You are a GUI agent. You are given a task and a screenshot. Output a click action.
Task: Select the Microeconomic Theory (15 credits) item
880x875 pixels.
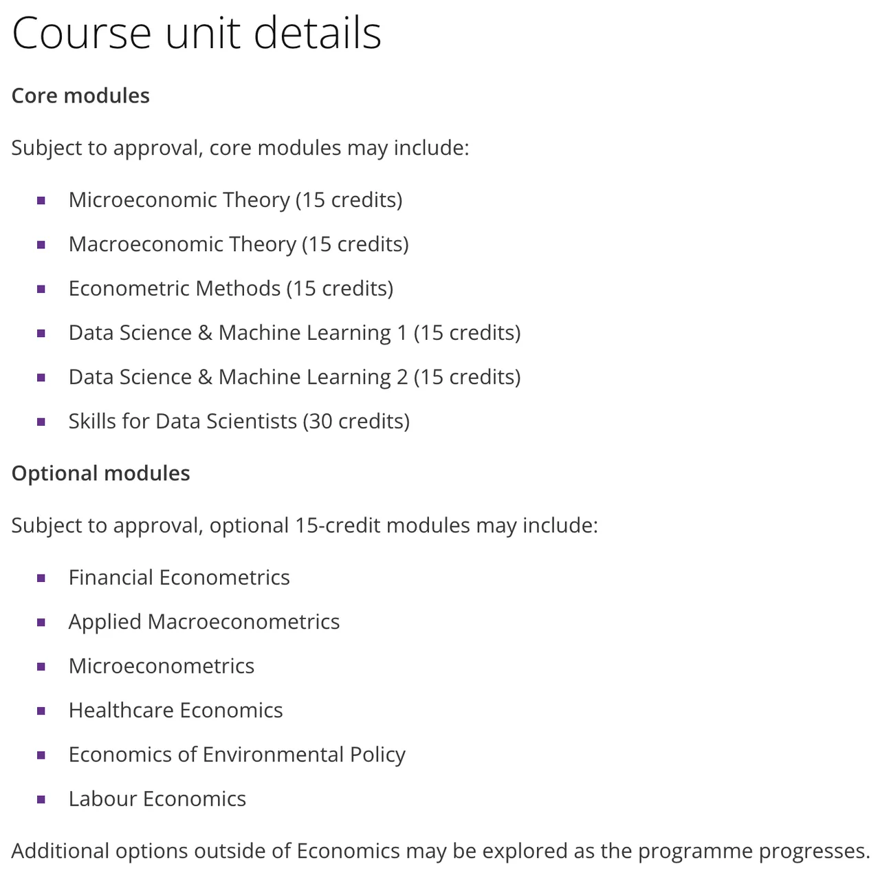coord(235,200)
